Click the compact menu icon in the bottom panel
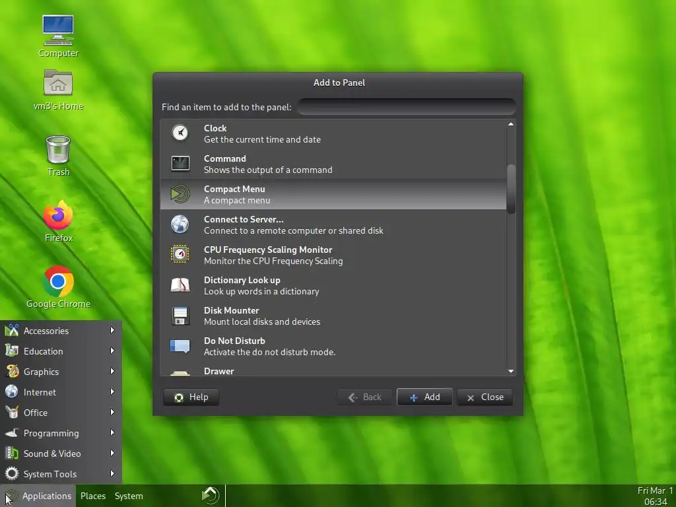The image size is (676, 507). coord(211,495)
